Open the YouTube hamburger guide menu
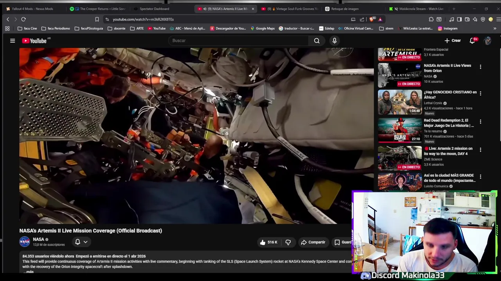Image resolution: width=501 pixels, height=281 pixels. (13, 41)
